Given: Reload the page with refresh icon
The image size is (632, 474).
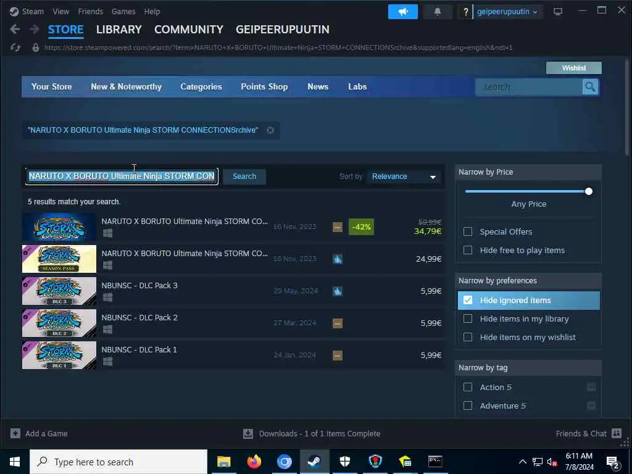Looking at the screenshot, I should click(x=15, y=48).
